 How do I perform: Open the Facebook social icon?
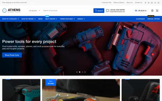click(x=145, y=3)
